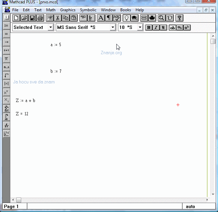Insert the absolute value operator |x|
218x212 pixels.
pos(6,84)
